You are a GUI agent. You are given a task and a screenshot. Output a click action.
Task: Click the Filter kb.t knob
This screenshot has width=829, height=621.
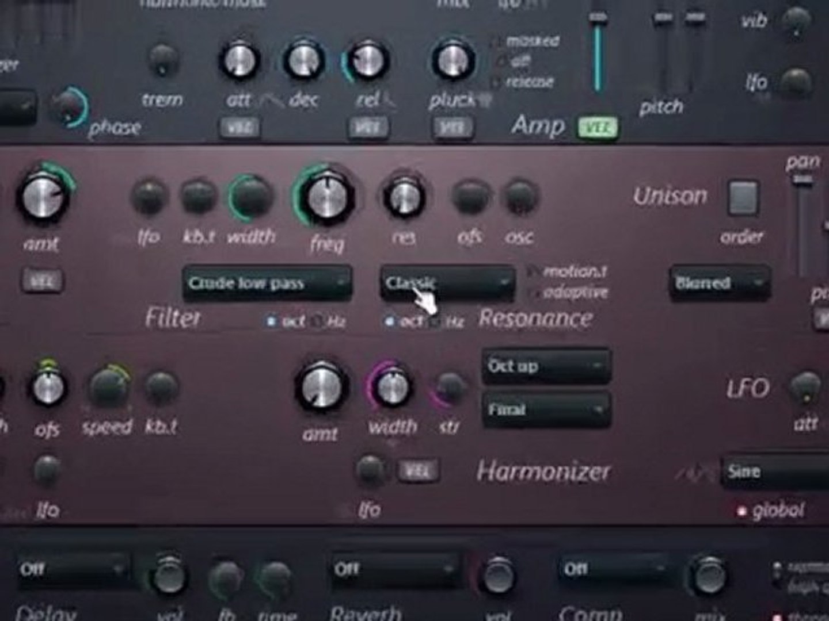(198, 196)
